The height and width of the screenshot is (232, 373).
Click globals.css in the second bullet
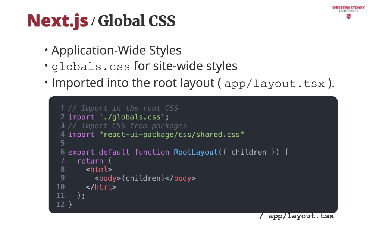[91, 67]
